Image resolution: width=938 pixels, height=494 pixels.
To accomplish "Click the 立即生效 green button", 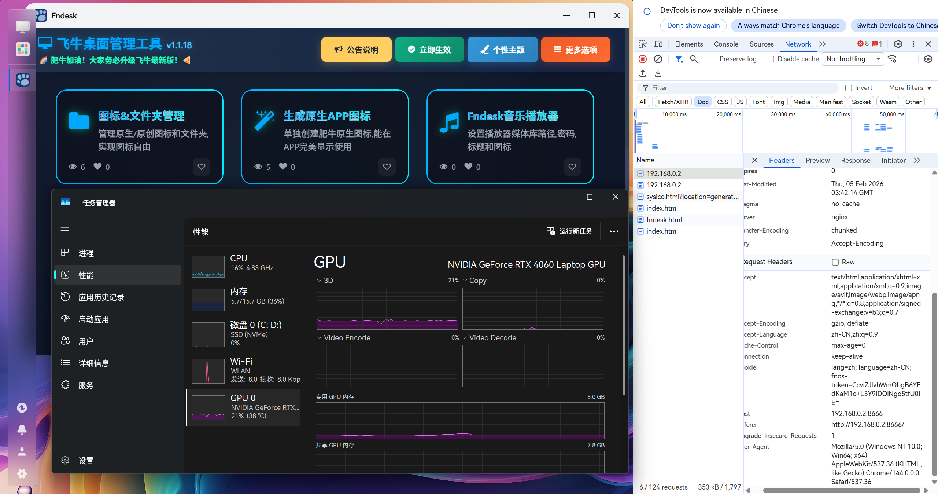I will click(x=429, y=50).
